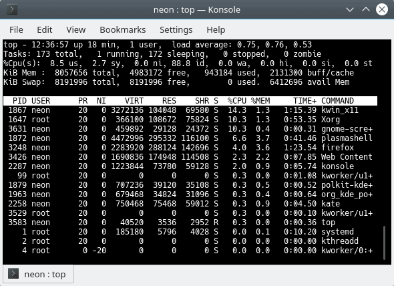Open the View menu
This screenshot has width=394, height=286.
[76, 29]
